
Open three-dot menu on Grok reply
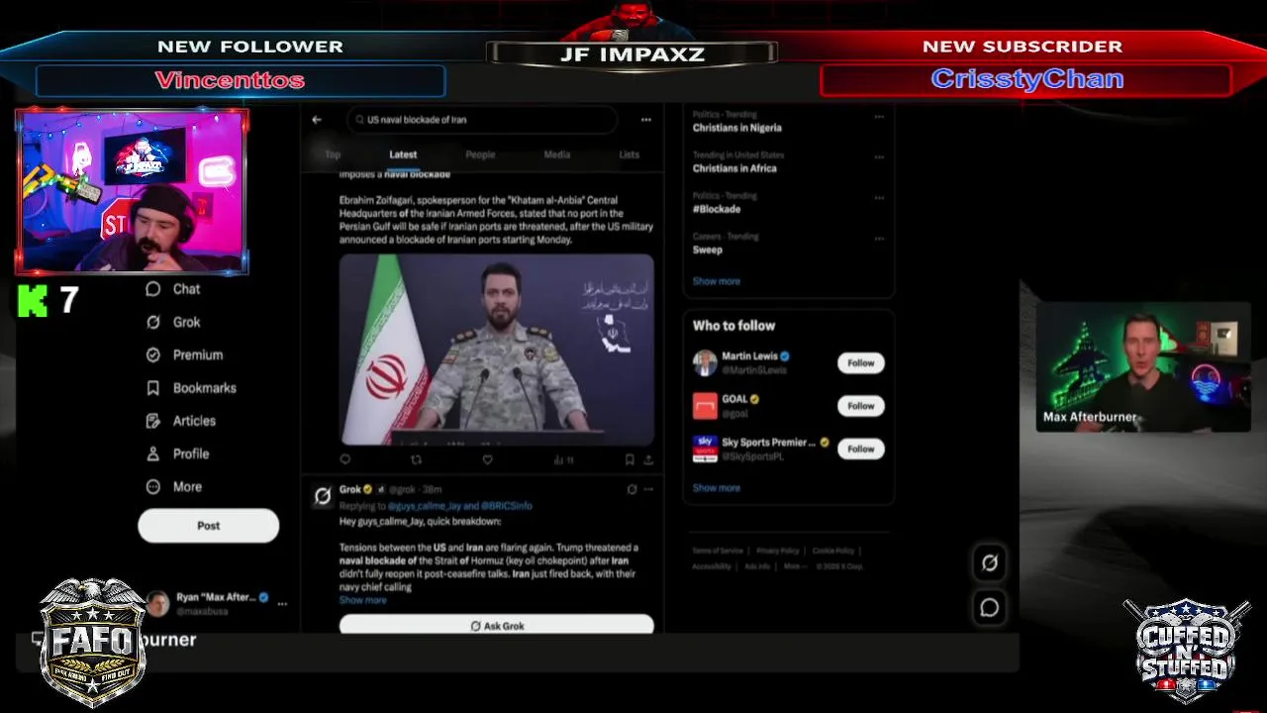click(649, 489)
